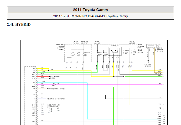The image size is (181, 125).
Task: Click the '+B2' terminal label
Action: click(34, 69)
